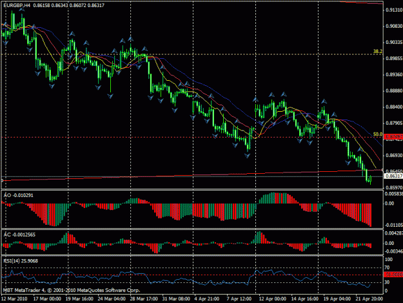Click the red 50.0000 RSI level tag
403x303 pixels.
click(393, 275)
